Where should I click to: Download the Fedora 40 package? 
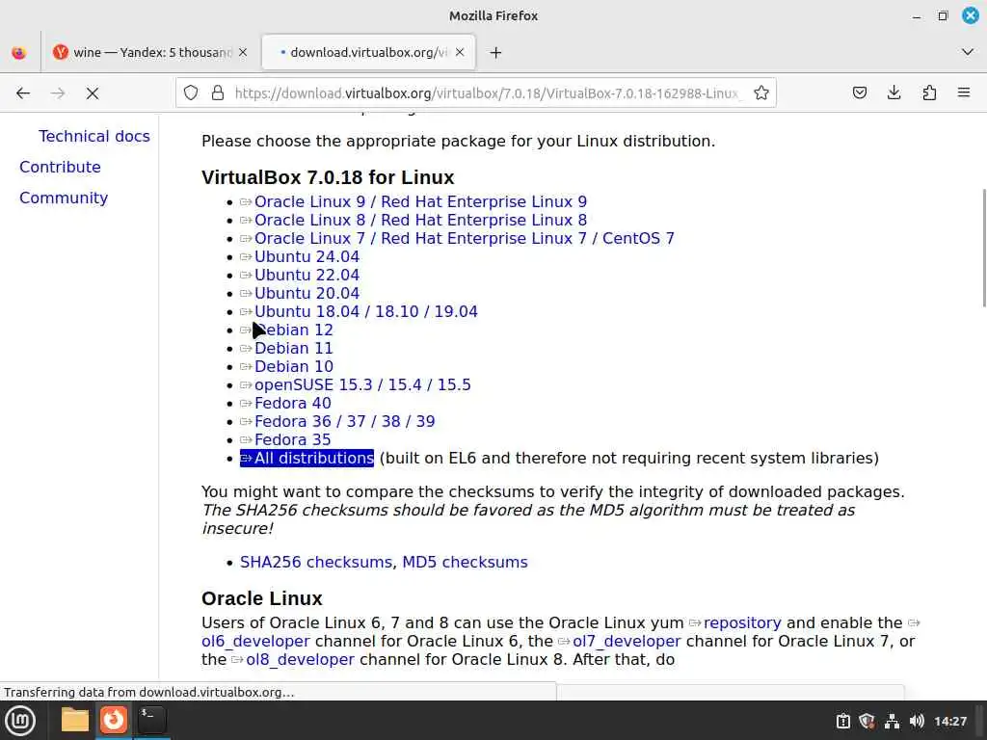point(293,403)
